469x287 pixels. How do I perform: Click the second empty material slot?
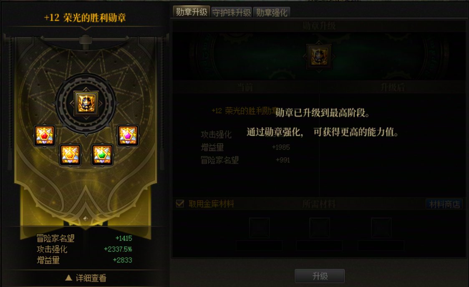(320, 228)
